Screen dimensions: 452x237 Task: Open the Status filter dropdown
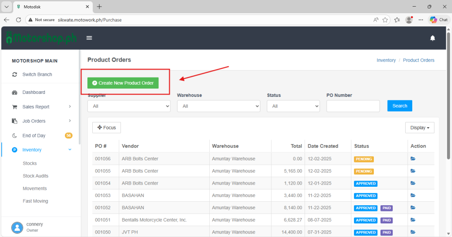point(293,106)
